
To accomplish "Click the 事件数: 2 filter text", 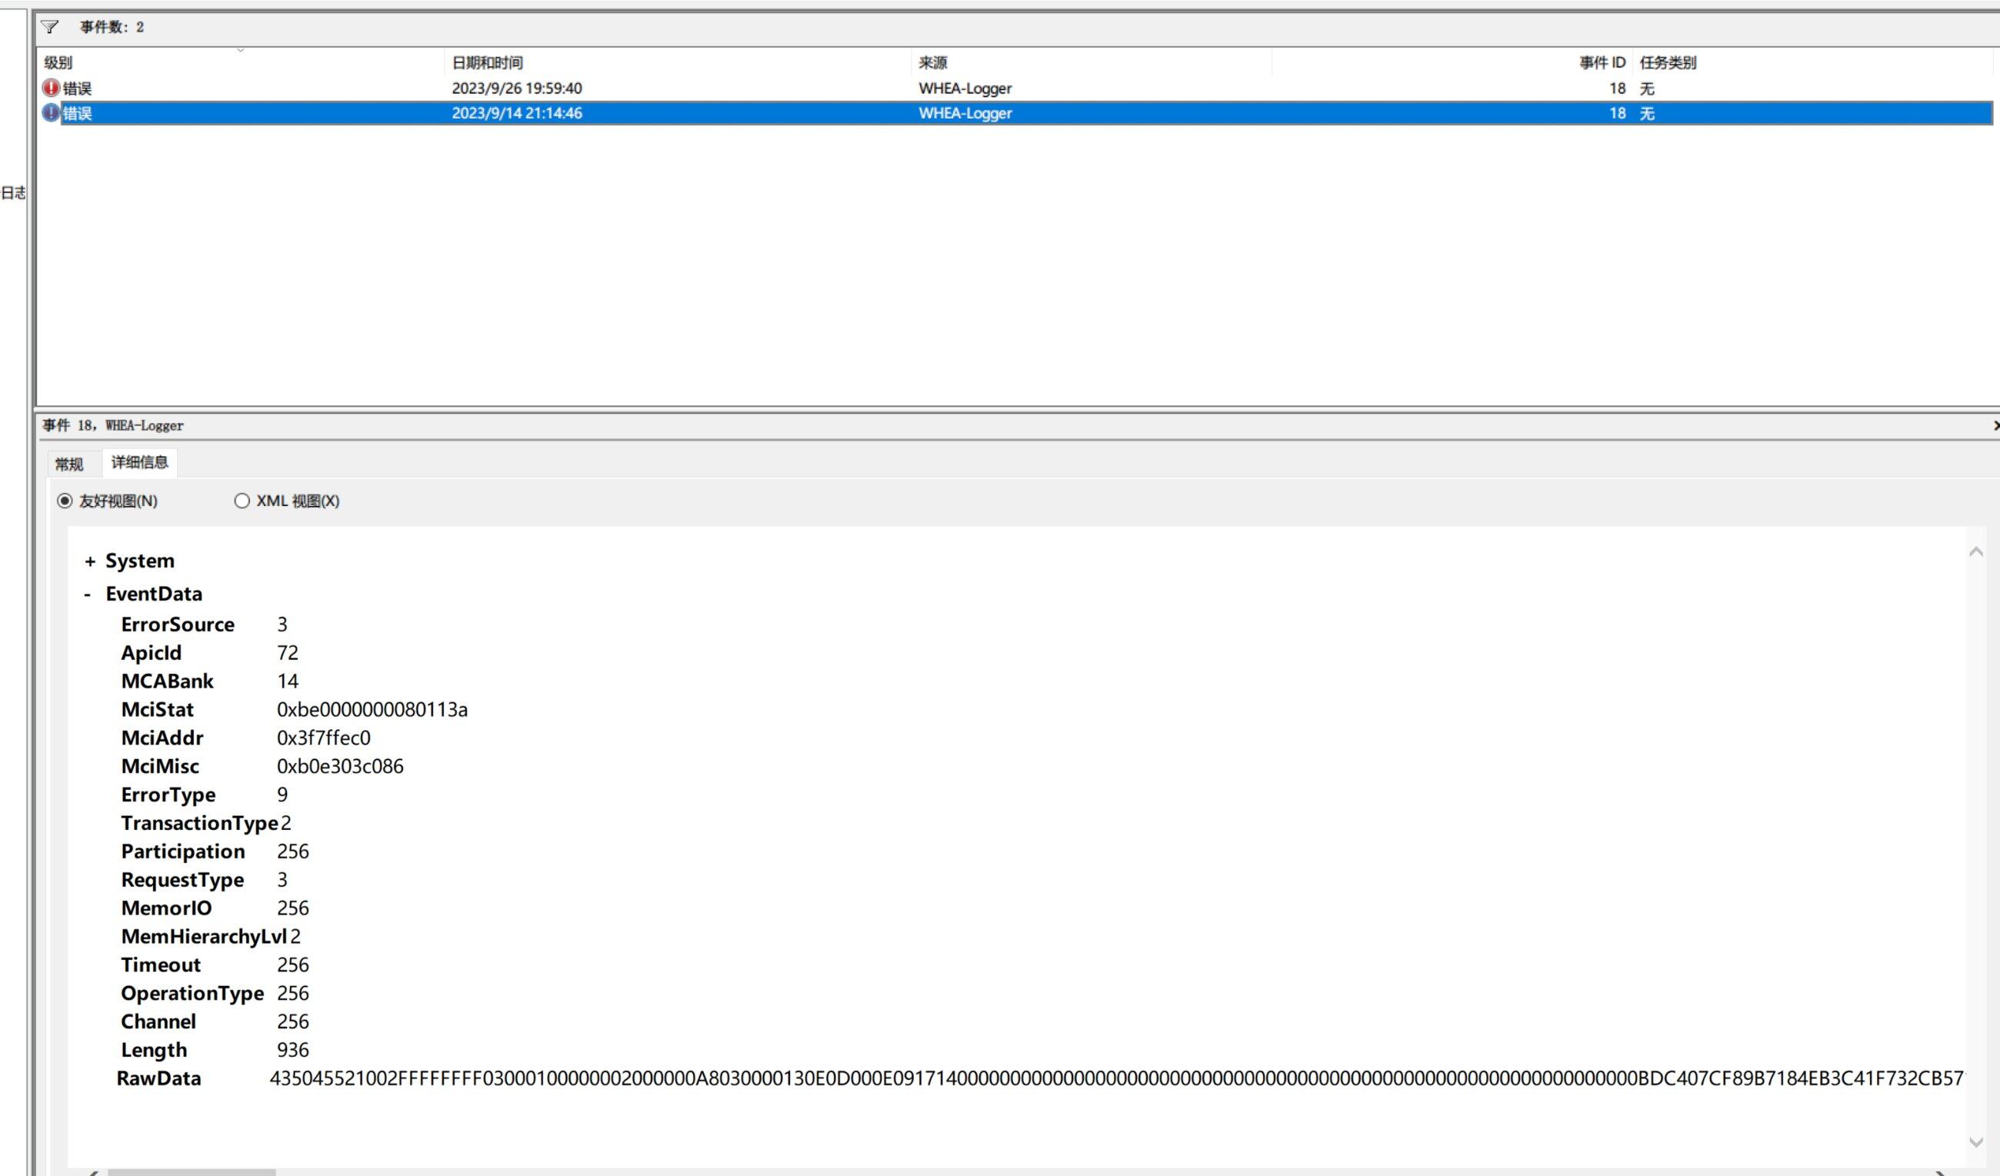I will 112,28.
